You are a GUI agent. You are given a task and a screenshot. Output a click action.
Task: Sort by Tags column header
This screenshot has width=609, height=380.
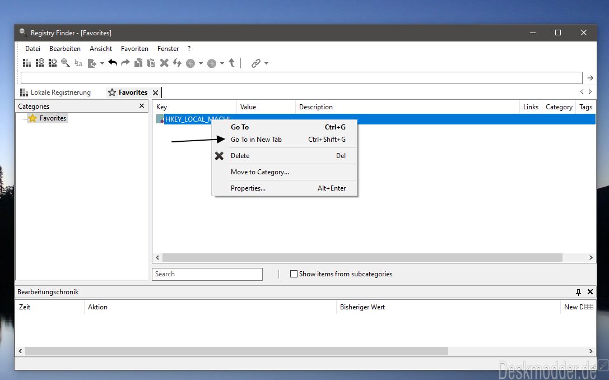coord(585,107)
